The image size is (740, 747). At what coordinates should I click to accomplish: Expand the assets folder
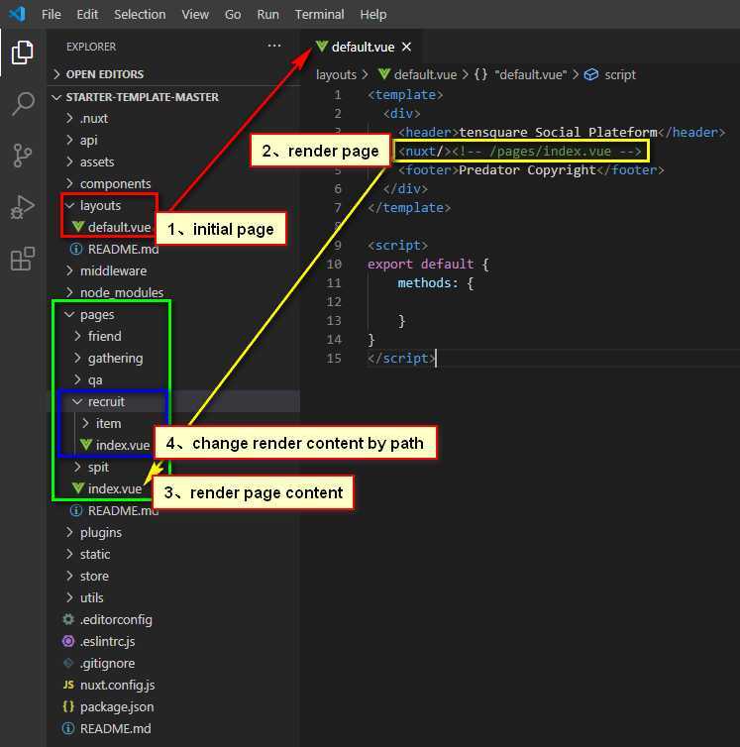click(x=174, y=161)
